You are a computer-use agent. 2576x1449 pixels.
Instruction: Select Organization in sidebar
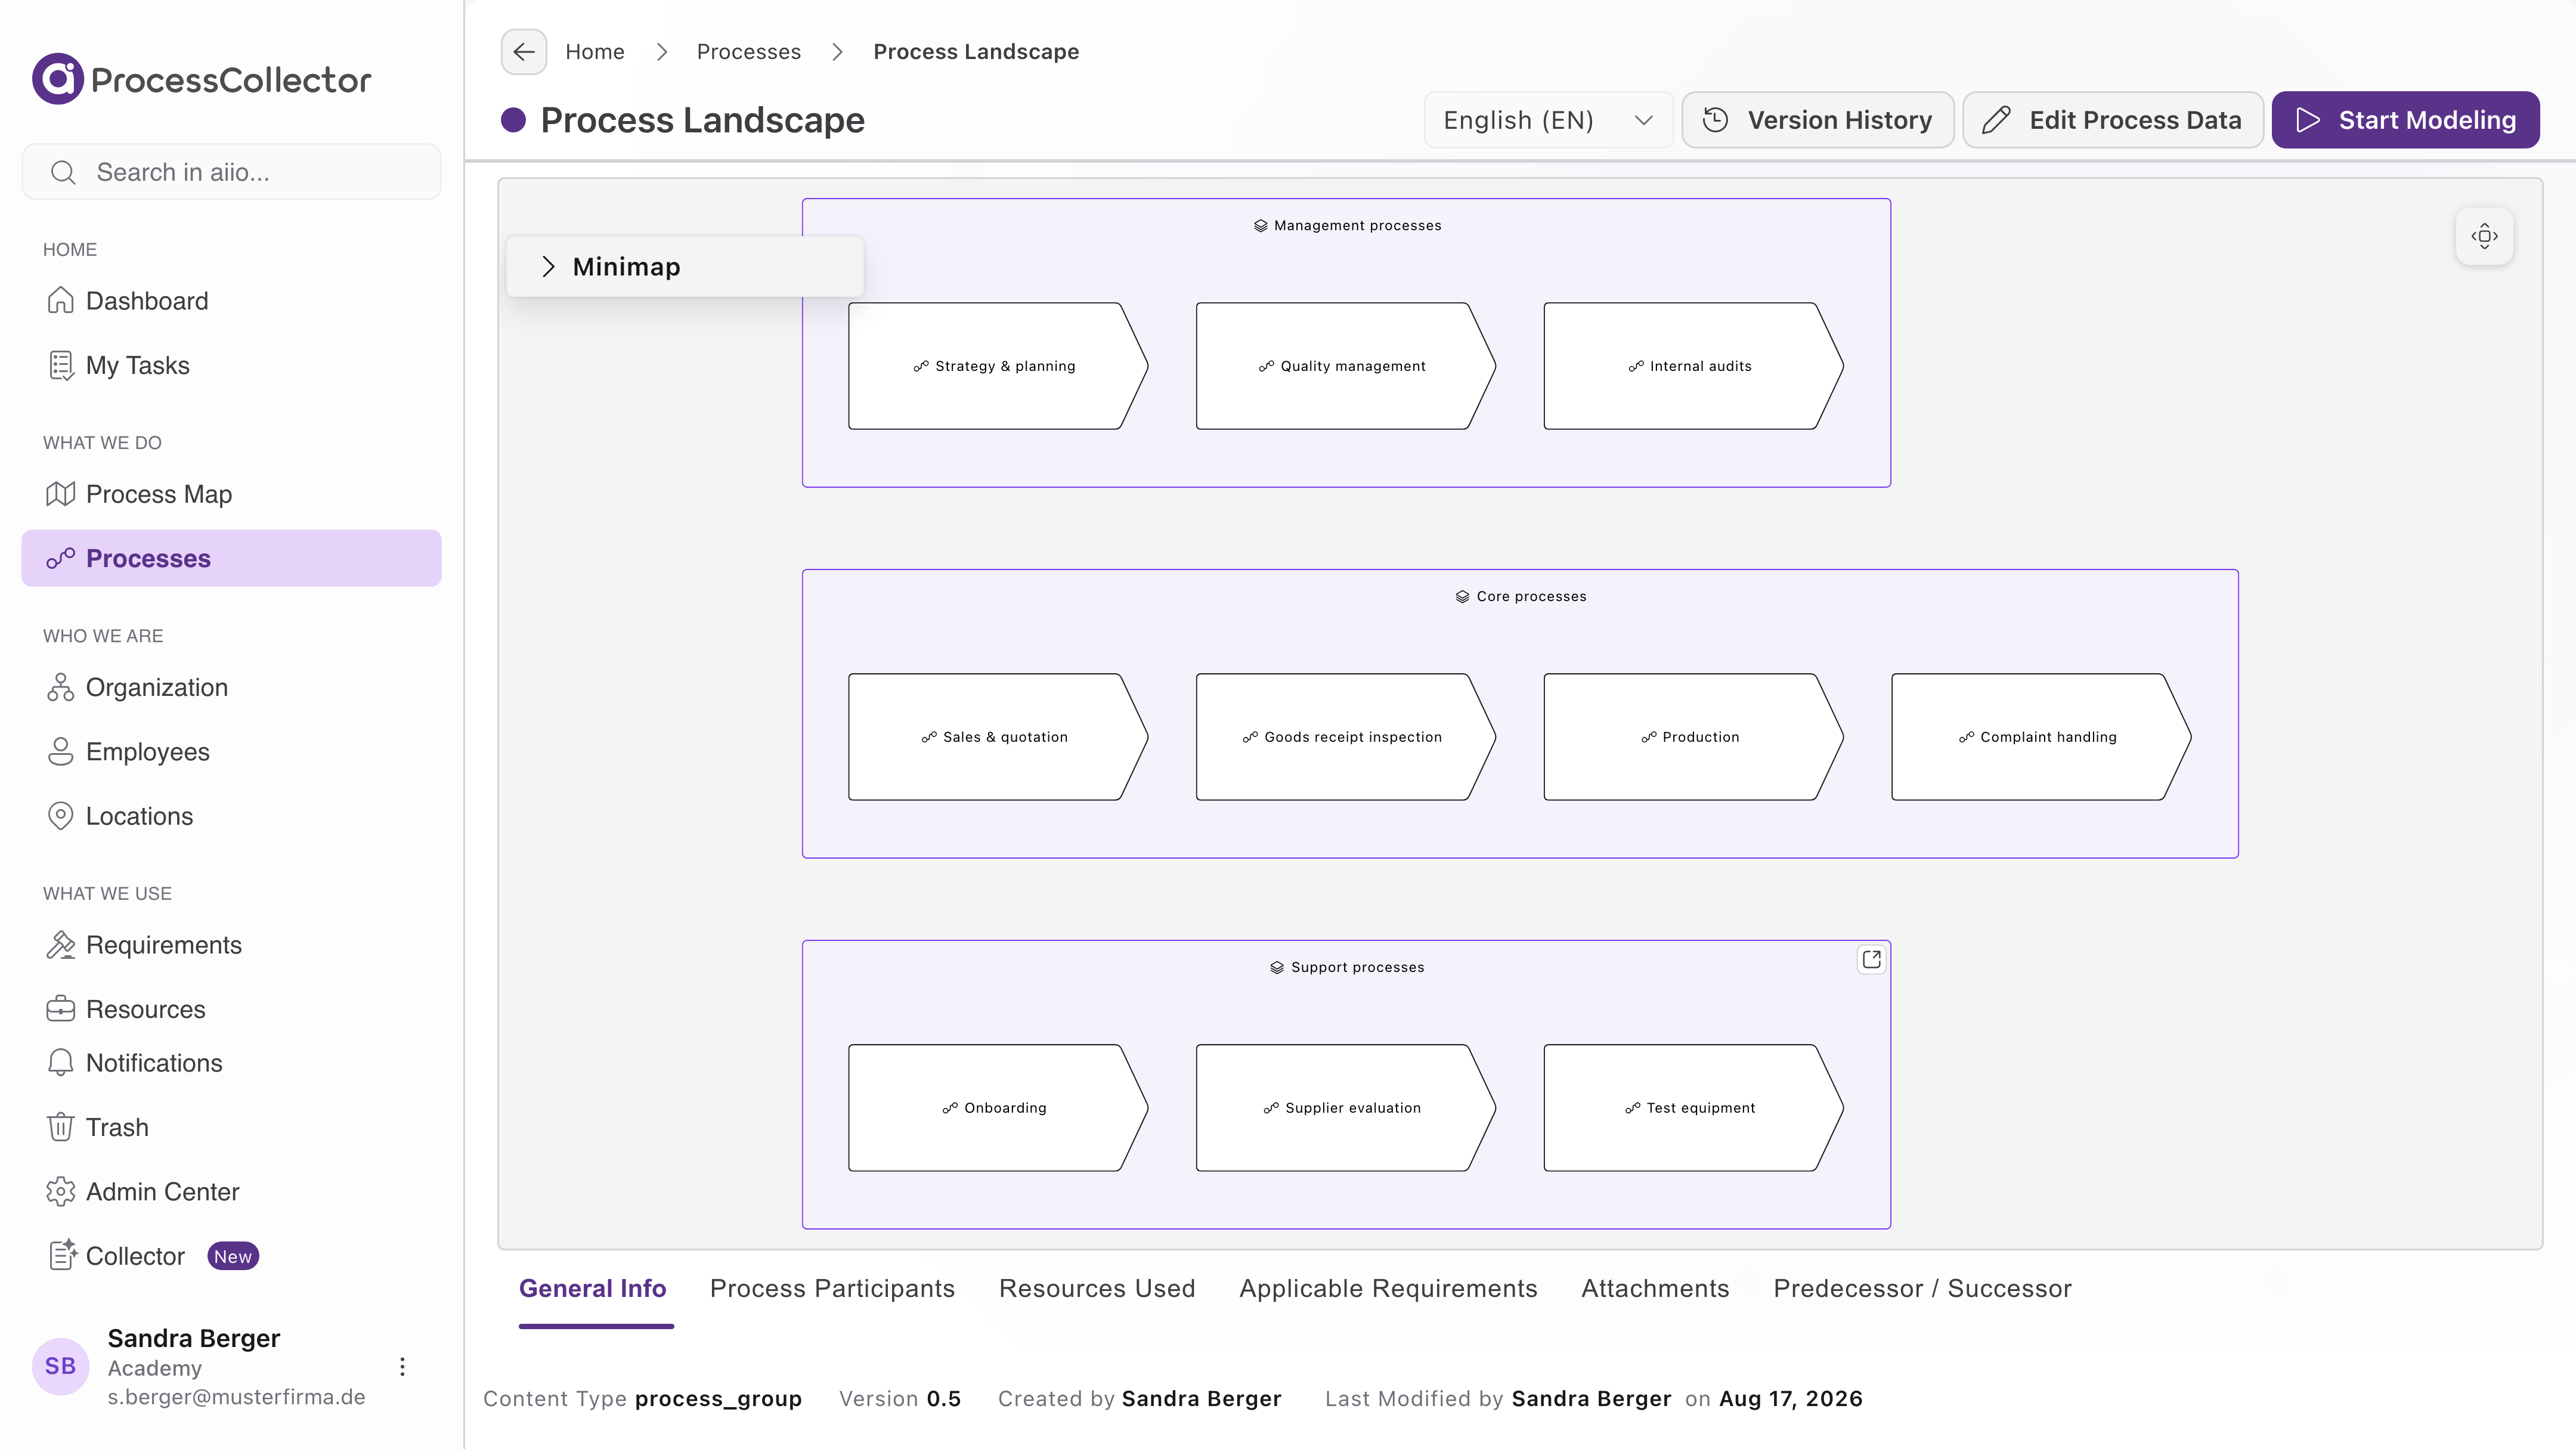click(x=231, y=687)
